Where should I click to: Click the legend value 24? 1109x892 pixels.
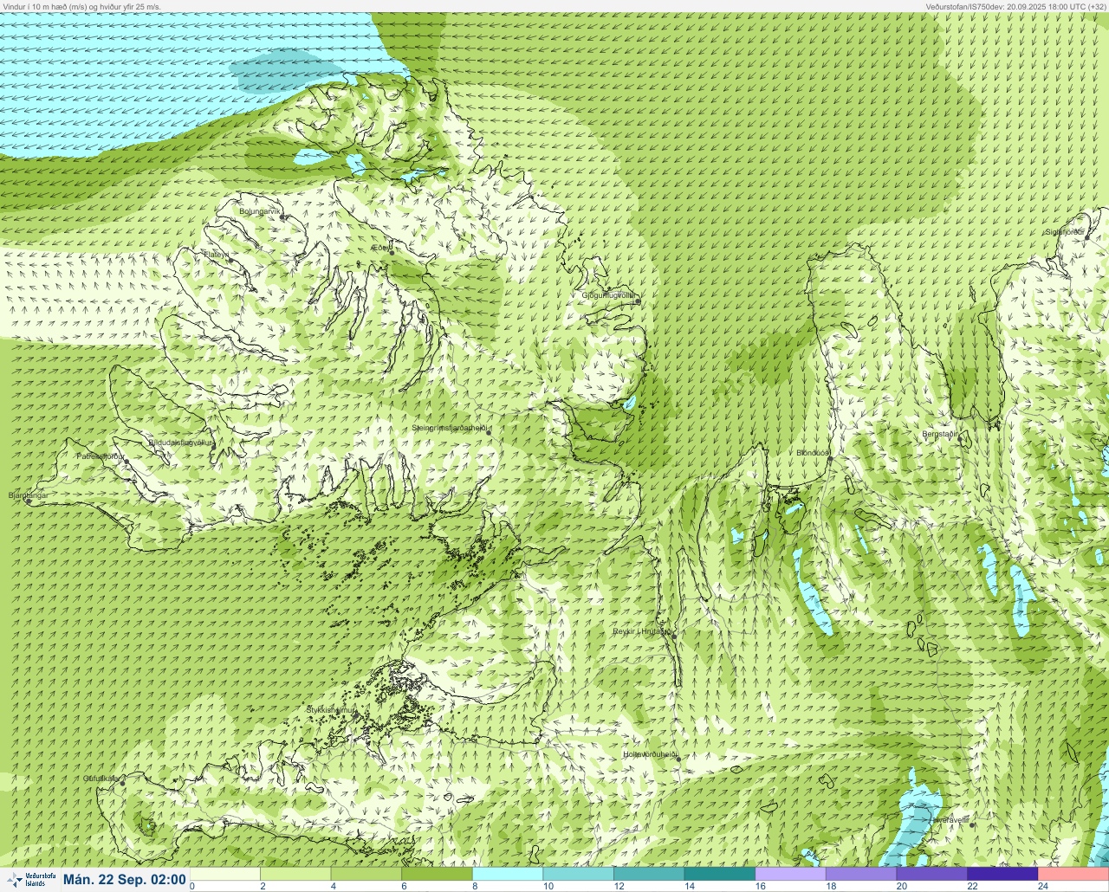[x=1043, y=886]
